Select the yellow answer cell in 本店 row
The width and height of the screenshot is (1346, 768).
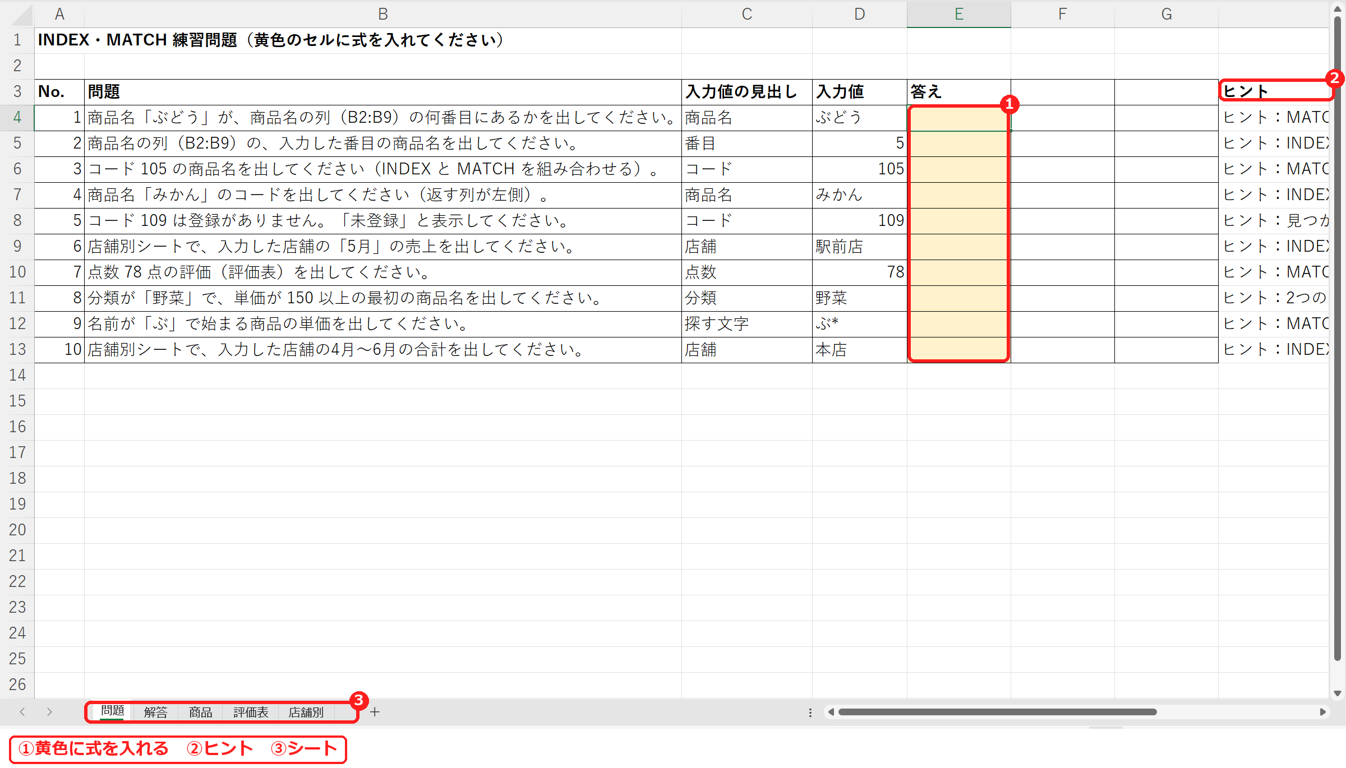(x=959, y=350)
